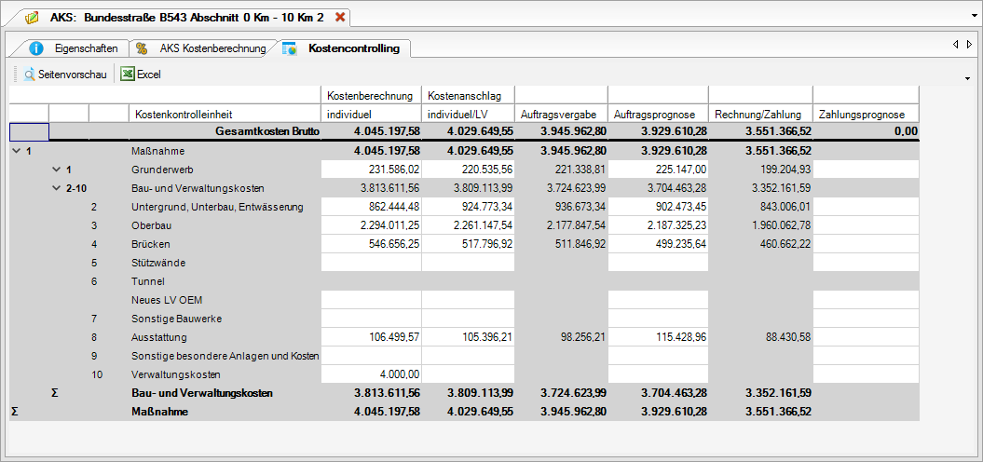983x462 pixels.
Task: Click the Gesamtkosten Zahlungsprognose value 0,00
Action: (908, 131)
